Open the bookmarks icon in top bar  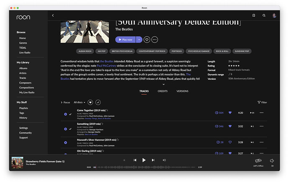[x=254, y=15]
